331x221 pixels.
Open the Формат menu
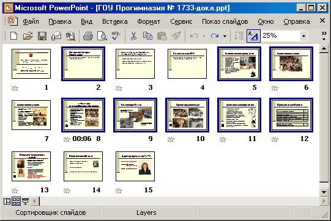[x=149, y=21]
